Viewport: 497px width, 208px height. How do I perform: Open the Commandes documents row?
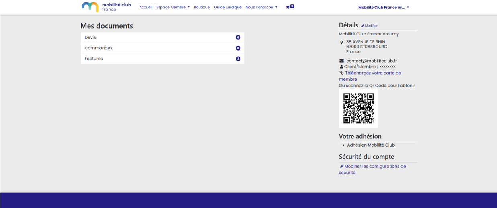(x=162, y=48)
